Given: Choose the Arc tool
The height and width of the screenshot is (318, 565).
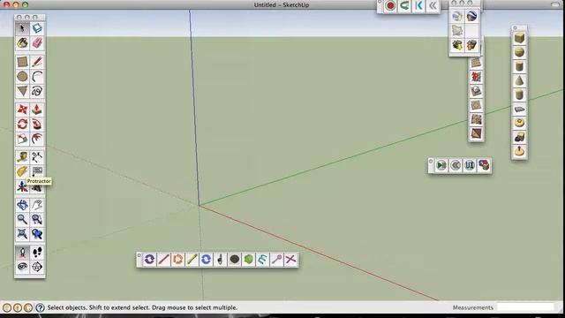Looking at the screenshot, I should point(37,76).
